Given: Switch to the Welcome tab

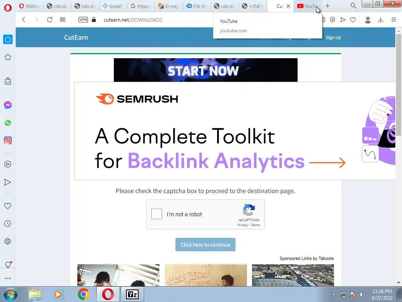Looking at the screenshot, I should pos(29,6).
